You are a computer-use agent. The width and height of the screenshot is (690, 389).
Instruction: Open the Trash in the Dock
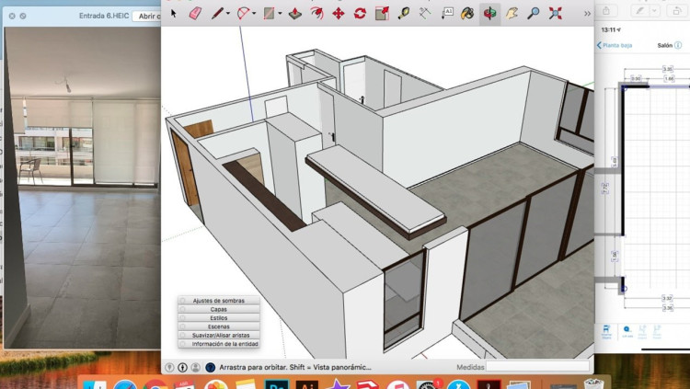pos(593,383)
